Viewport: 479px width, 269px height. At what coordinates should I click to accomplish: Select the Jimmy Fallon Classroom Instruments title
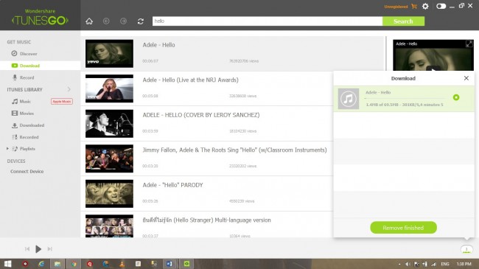[234, 150]
